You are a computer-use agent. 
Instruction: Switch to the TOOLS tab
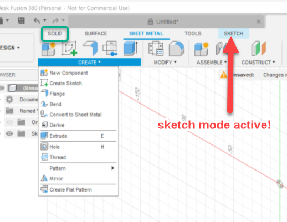tap(193, 34)
